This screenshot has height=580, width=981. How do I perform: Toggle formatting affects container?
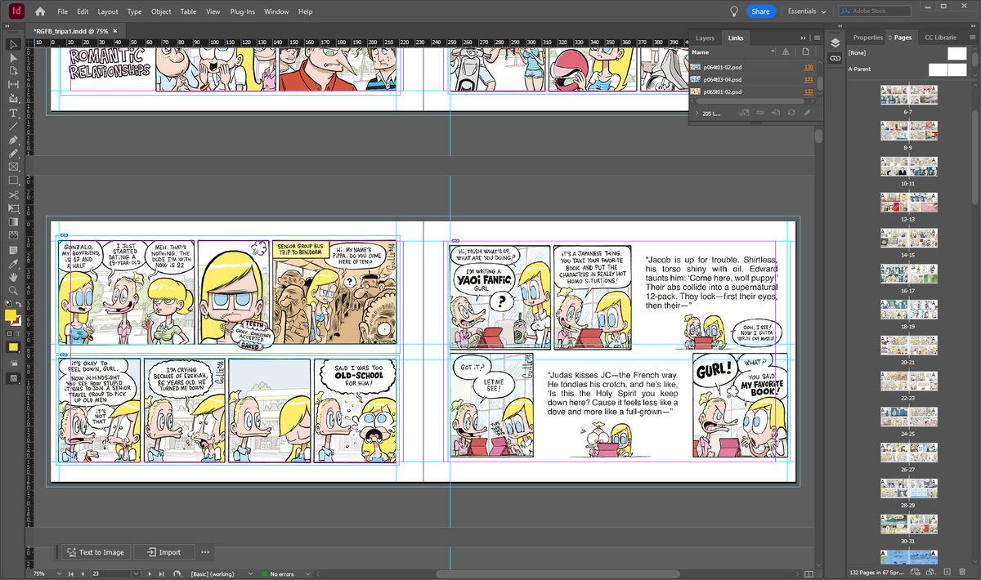[9, 333]
